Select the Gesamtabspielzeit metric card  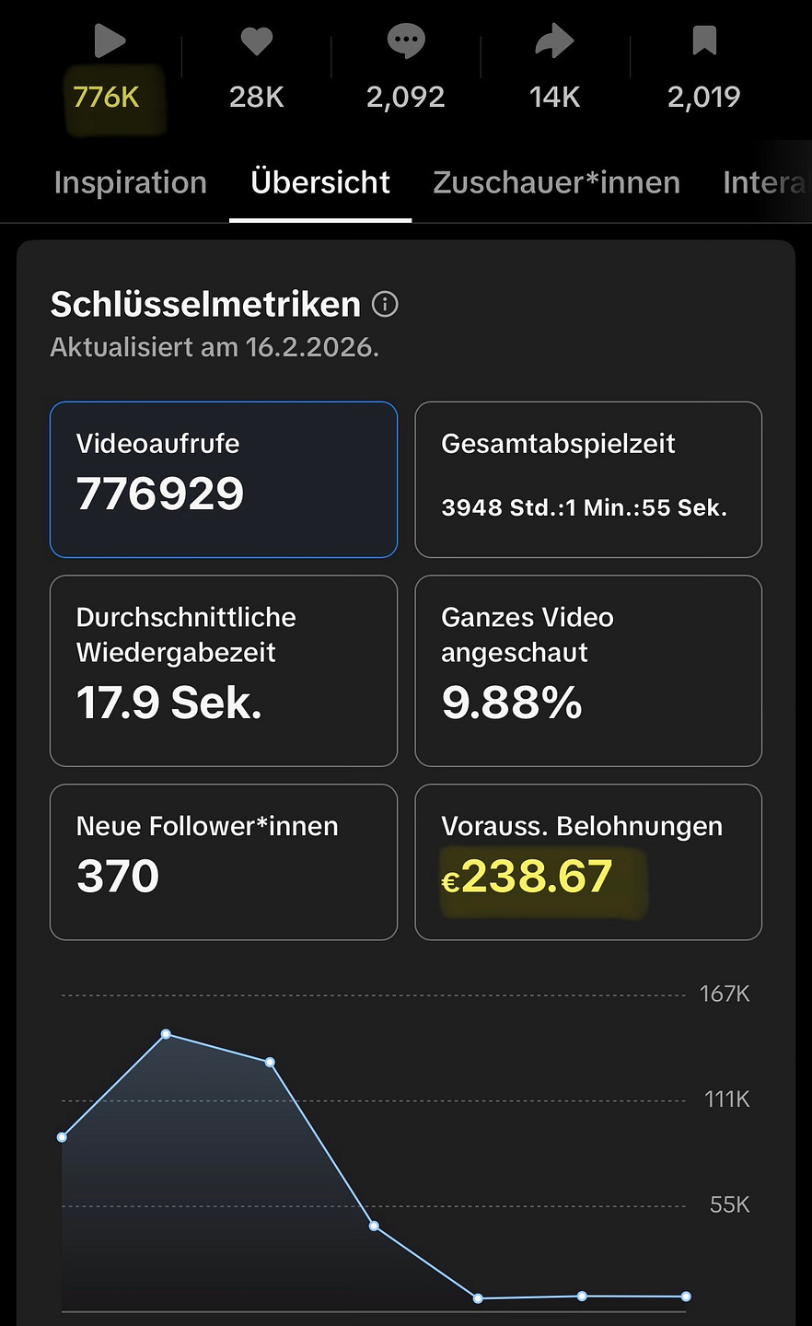[588, 480]
